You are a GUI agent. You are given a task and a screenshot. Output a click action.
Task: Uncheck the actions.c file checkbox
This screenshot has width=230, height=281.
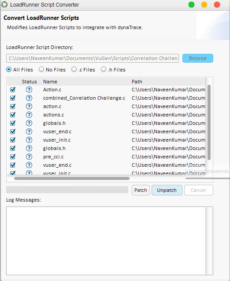(x=13, y=115)
